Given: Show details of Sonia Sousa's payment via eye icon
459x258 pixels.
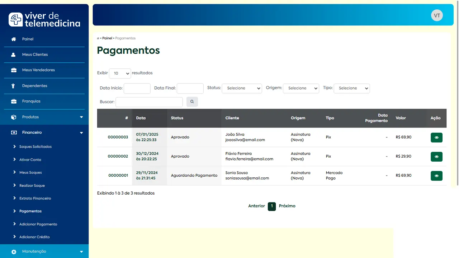Looking at the screenshot, I should tap(436, 176).
